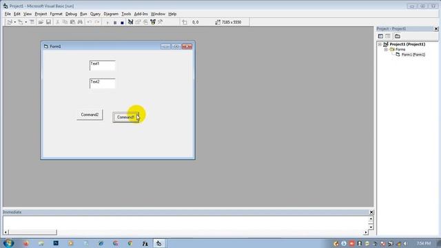Open the Diagram menu
The height and width of the screenshot is (248, 441).
click(x=111, y=14)
